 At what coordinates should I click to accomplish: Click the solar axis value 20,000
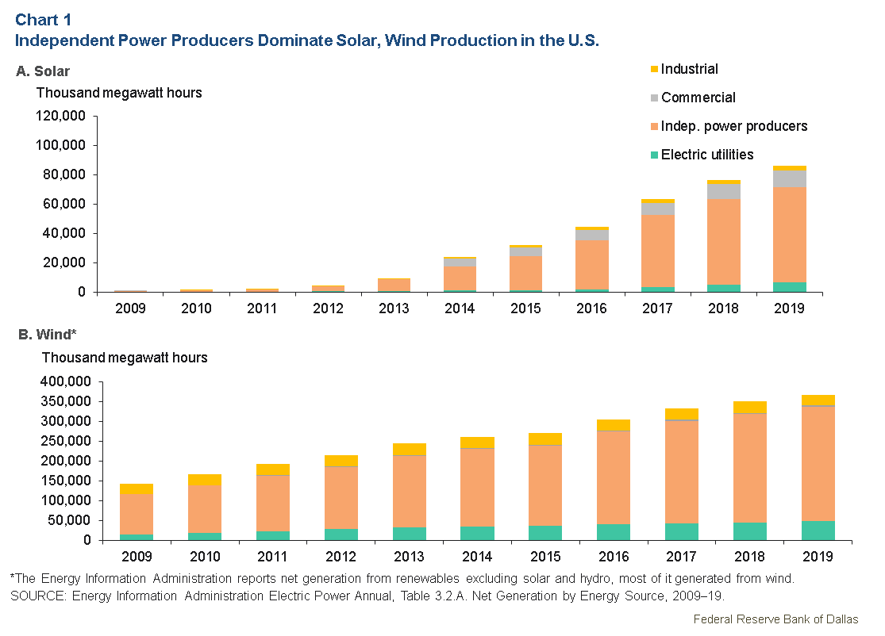[64, 262]
